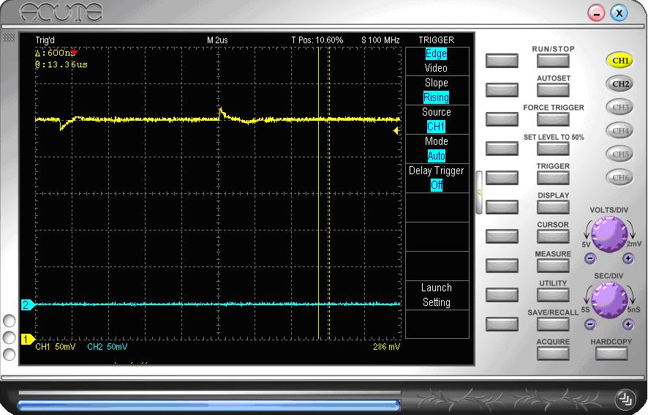Click the yellow trigger level arrow
Viewport: 648px width, 415px height.
pos(396,131)
